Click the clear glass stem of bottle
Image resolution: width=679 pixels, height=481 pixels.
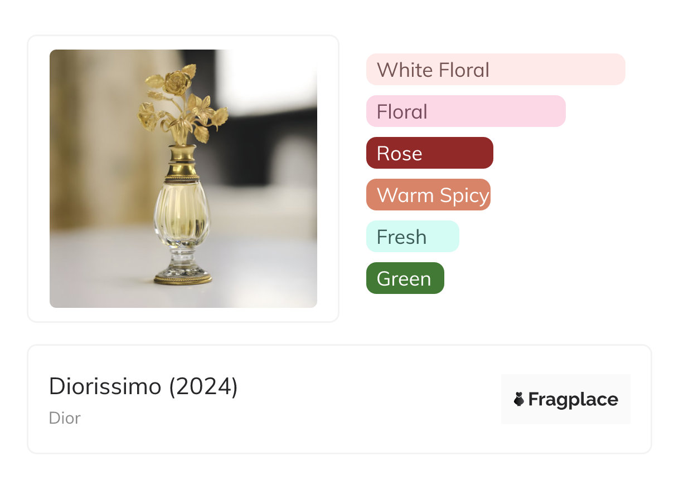(183, 257)
